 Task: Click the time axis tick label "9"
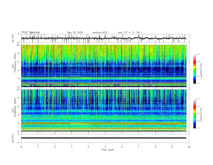[172, 147]
